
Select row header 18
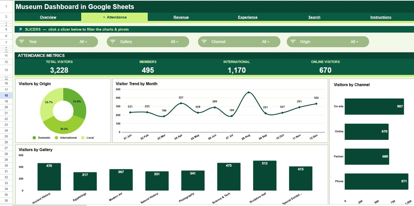coord(6,96)
